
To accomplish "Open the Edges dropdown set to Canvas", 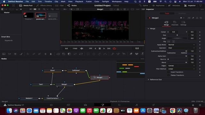I will pyautogui.click(x=182, y=66).
